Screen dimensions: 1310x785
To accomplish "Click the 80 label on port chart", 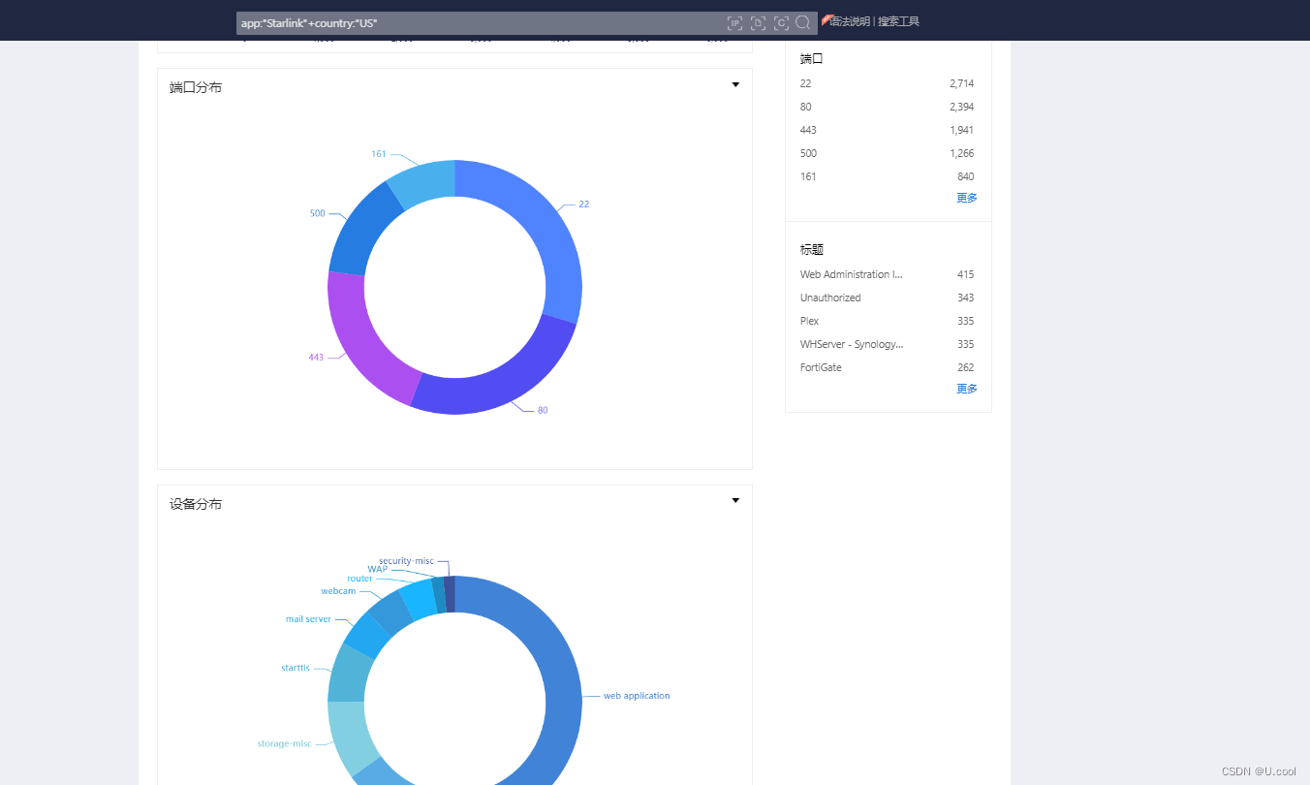I will [543, 410].
